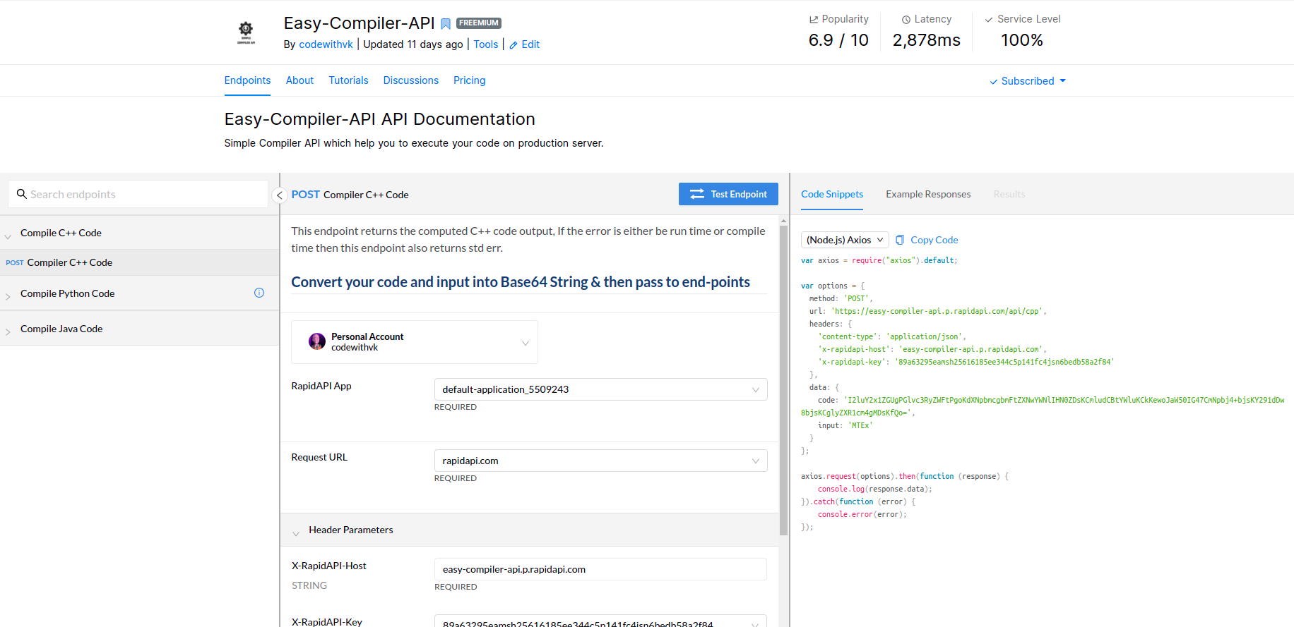Click the info icon on Compile Python Code
This screenshot has width=1294, height=627.
coord(259,293)
